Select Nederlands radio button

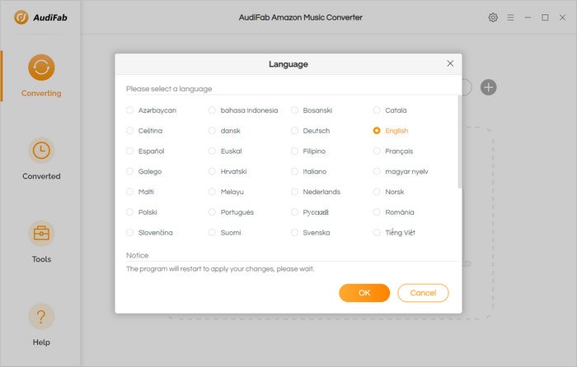[294, 192]
